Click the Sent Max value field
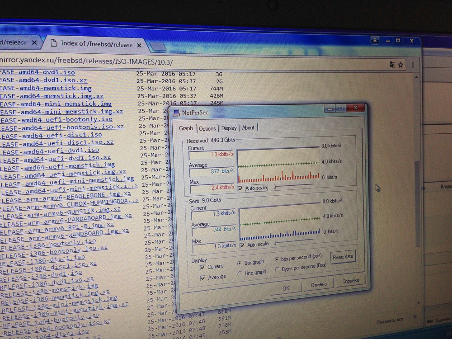This screenshot has width=452, height=339. pyautogui.click(x=214, y=247)
